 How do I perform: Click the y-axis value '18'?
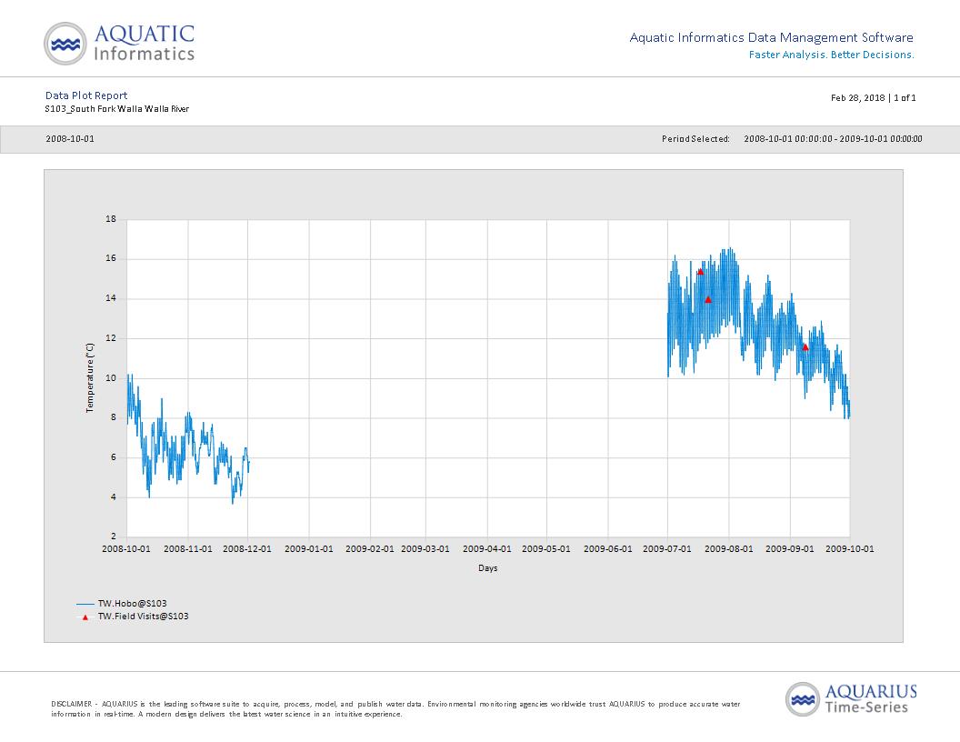pyautogui.click(x=111, y=219)
